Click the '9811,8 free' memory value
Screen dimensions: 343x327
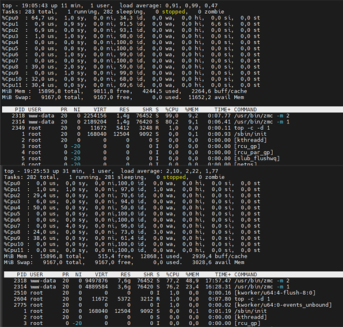(111, 91)
